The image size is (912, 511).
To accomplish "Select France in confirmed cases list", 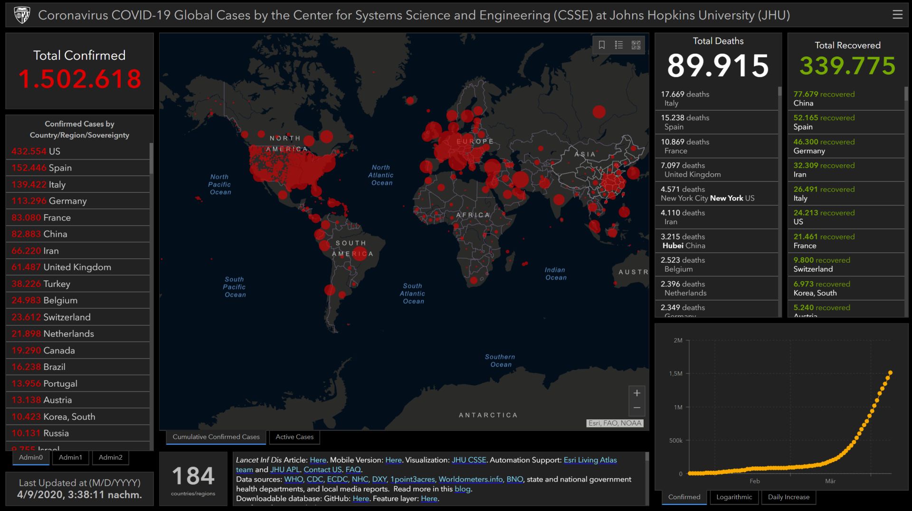I will click(77, 218).
